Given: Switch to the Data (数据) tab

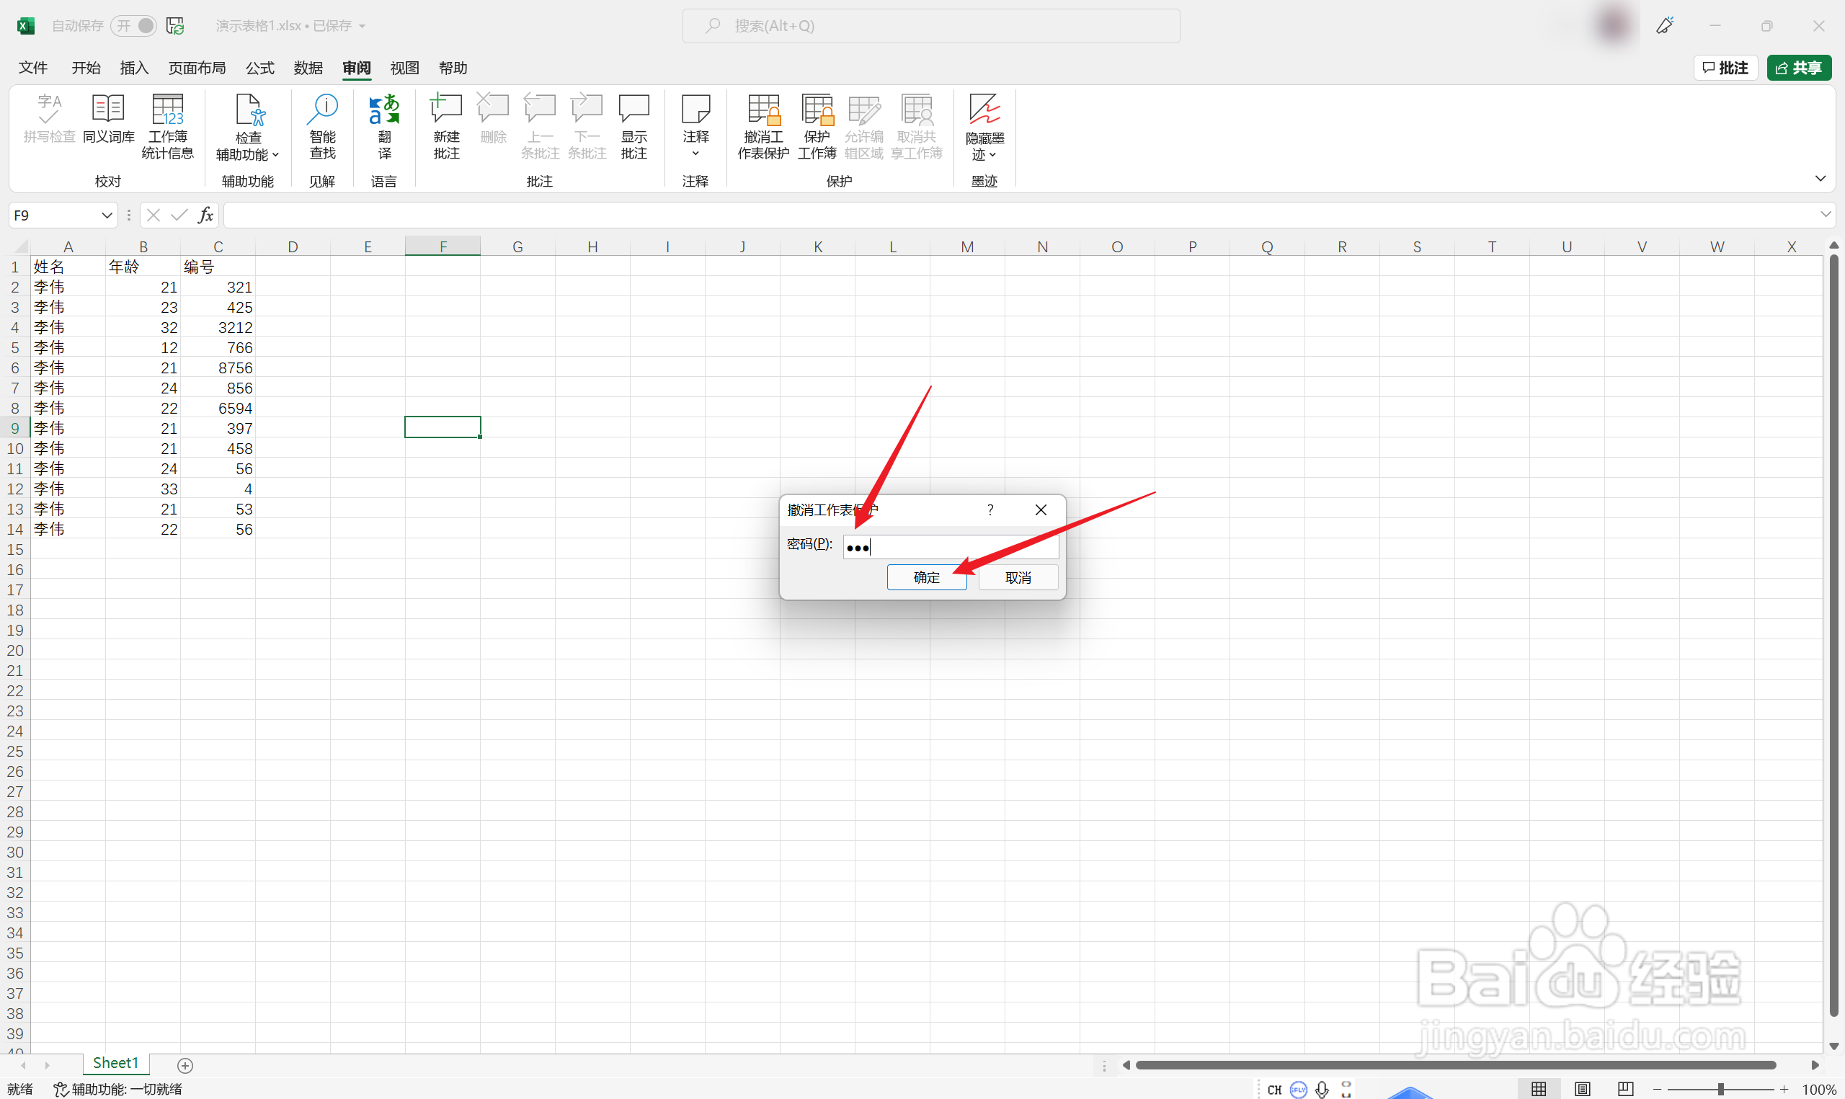Looking at the screenshot, I should [308, 68].
